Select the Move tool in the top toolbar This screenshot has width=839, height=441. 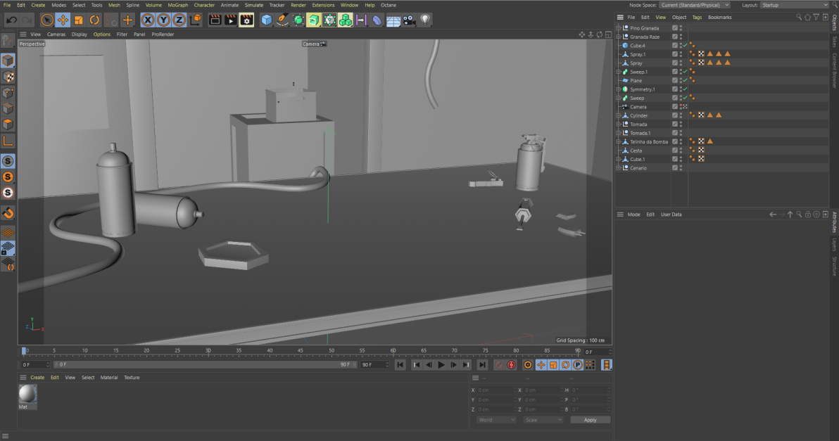tap(63, 20)
